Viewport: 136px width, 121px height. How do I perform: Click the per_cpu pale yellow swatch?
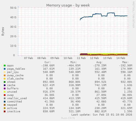pos(5,72)
